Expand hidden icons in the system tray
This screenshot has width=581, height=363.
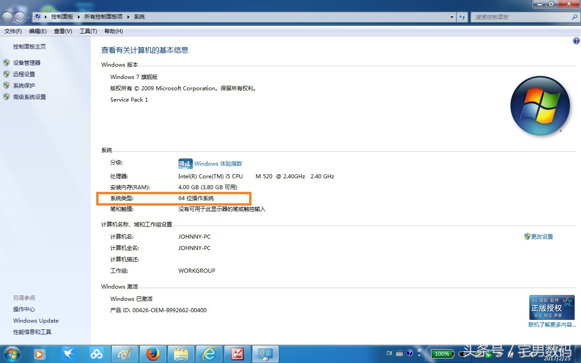pyautogui.click(x=419, y=355)
